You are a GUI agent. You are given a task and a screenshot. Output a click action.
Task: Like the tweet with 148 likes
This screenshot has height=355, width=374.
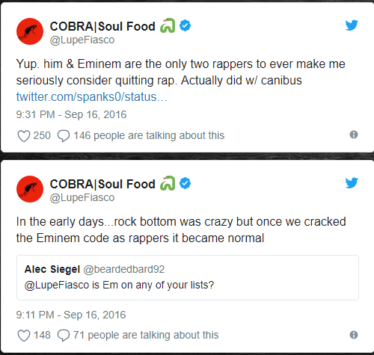24,336
